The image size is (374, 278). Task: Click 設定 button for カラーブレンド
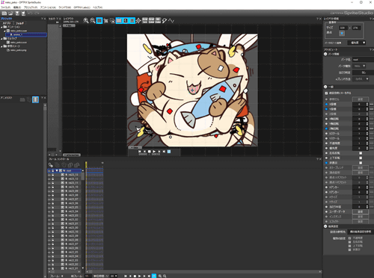(361, 167)
